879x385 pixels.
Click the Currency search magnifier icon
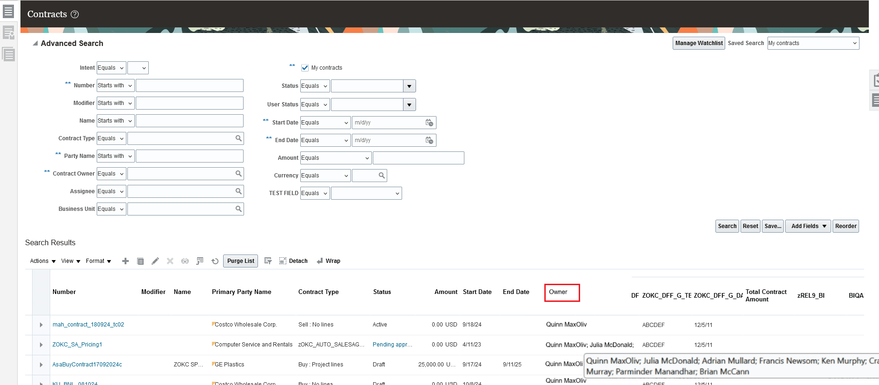pos(382,176)
